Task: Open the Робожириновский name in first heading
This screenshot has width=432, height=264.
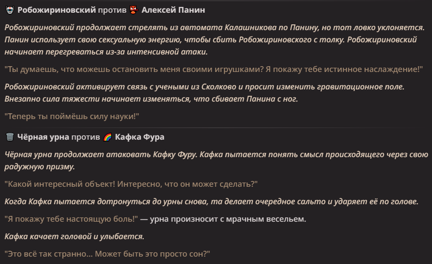Action: 57,10
